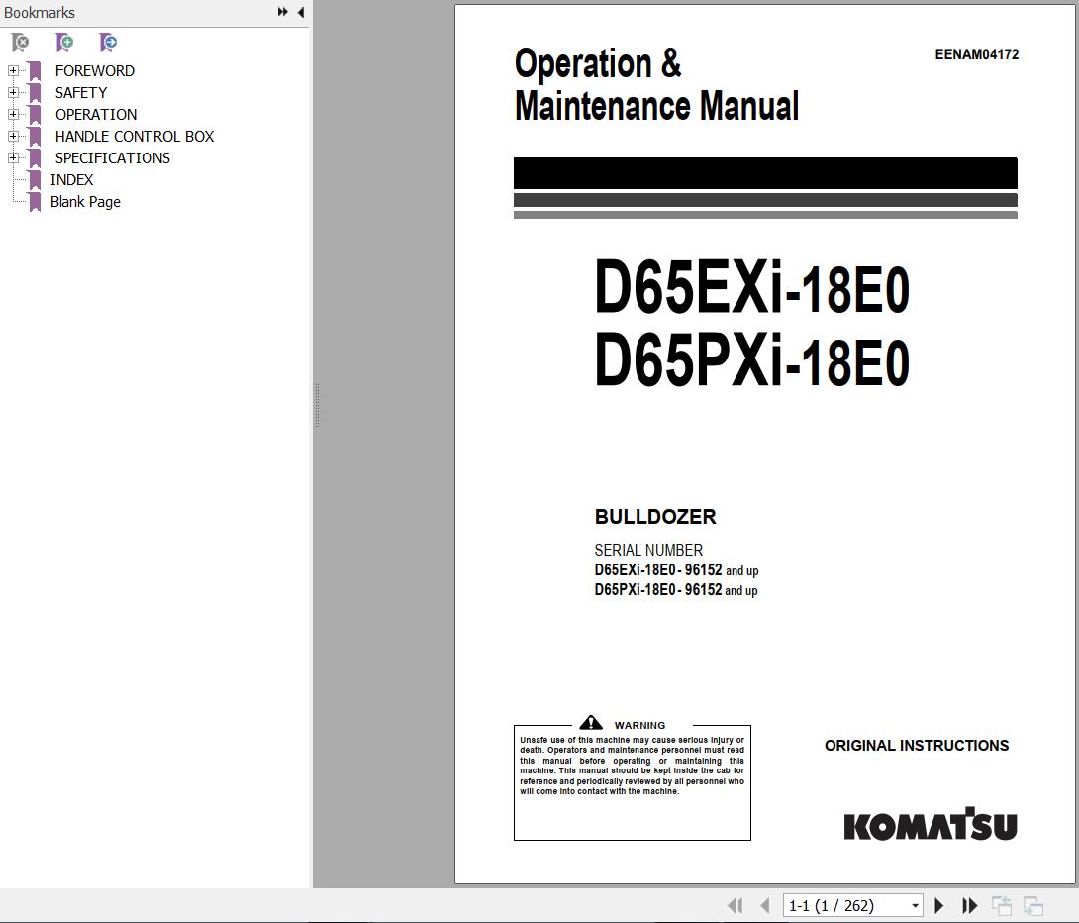Open the FOREWORD bookmark

click(95, 71)
